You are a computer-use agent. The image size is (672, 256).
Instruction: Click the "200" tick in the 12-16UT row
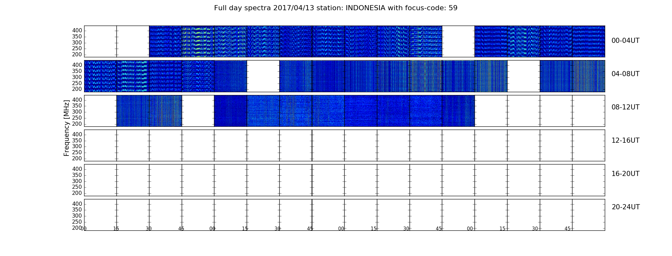(77, 158)
